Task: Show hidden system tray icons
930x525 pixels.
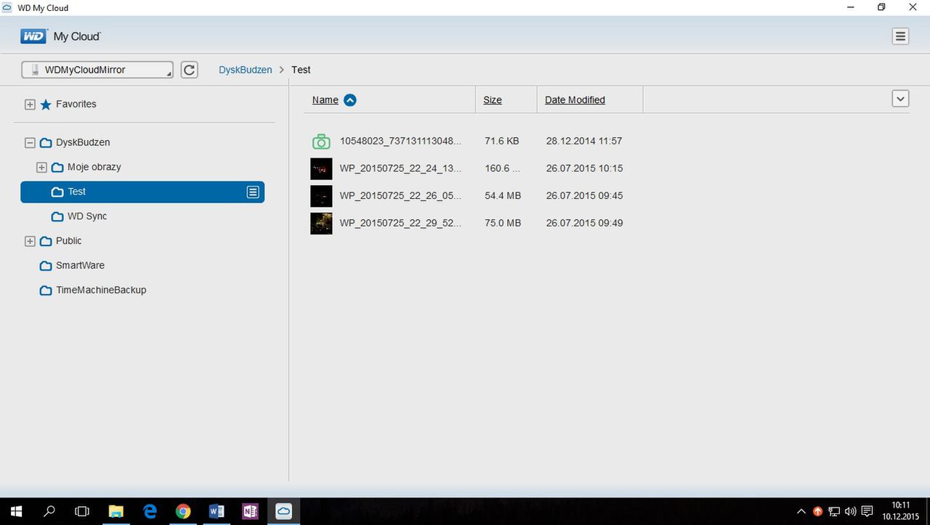Action: point(801,511)
